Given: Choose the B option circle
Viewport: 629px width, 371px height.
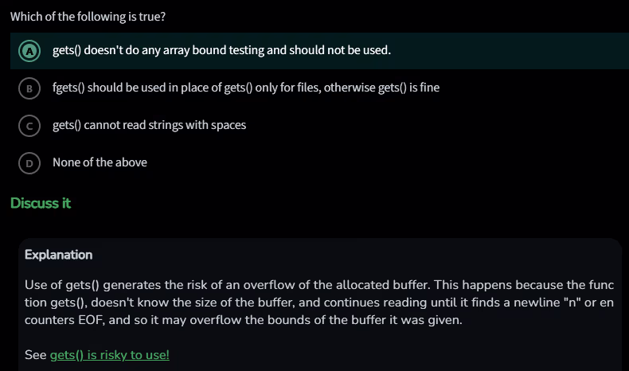Looking at the screenshot, I should [29, 88].
